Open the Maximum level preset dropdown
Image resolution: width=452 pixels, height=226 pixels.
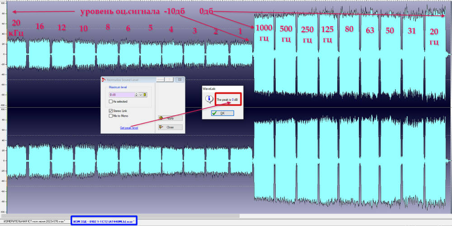[141, 94]
